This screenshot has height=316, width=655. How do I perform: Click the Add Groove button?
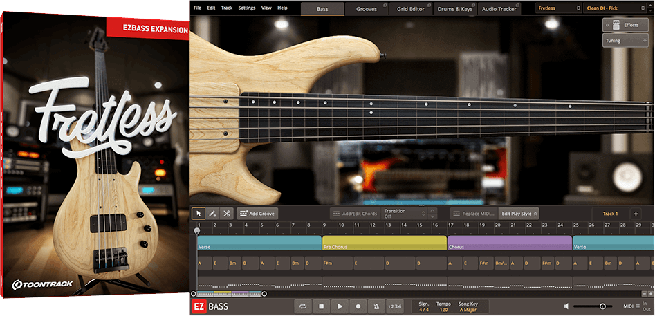tap(257, 213)
